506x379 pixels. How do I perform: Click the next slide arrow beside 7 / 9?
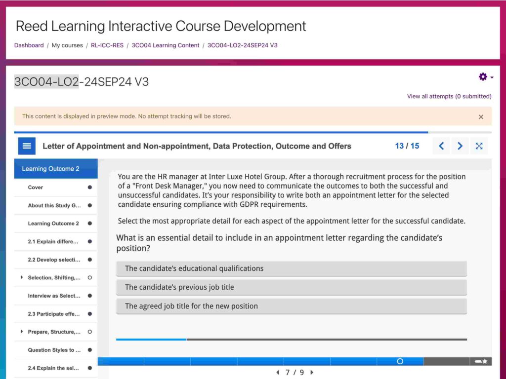(312, 373)
